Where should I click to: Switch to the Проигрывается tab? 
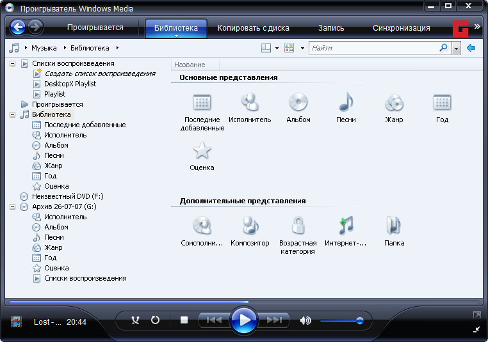point(95,27)
